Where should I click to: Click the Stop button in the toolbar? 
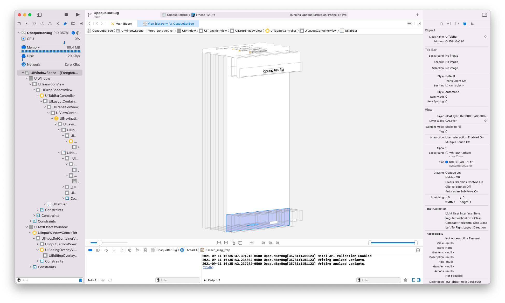pyautogui.click(x=66, y=15)
